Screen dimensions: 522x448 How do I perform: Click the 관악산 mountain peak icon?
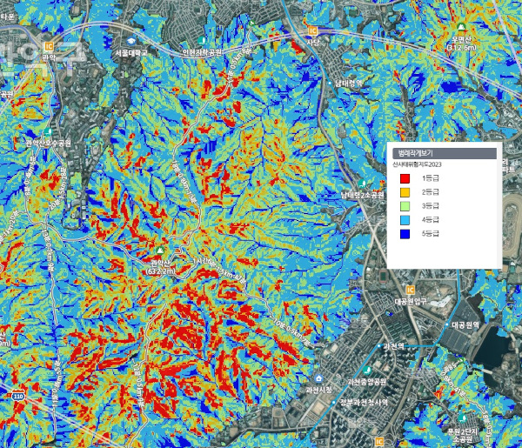(159, 250)
